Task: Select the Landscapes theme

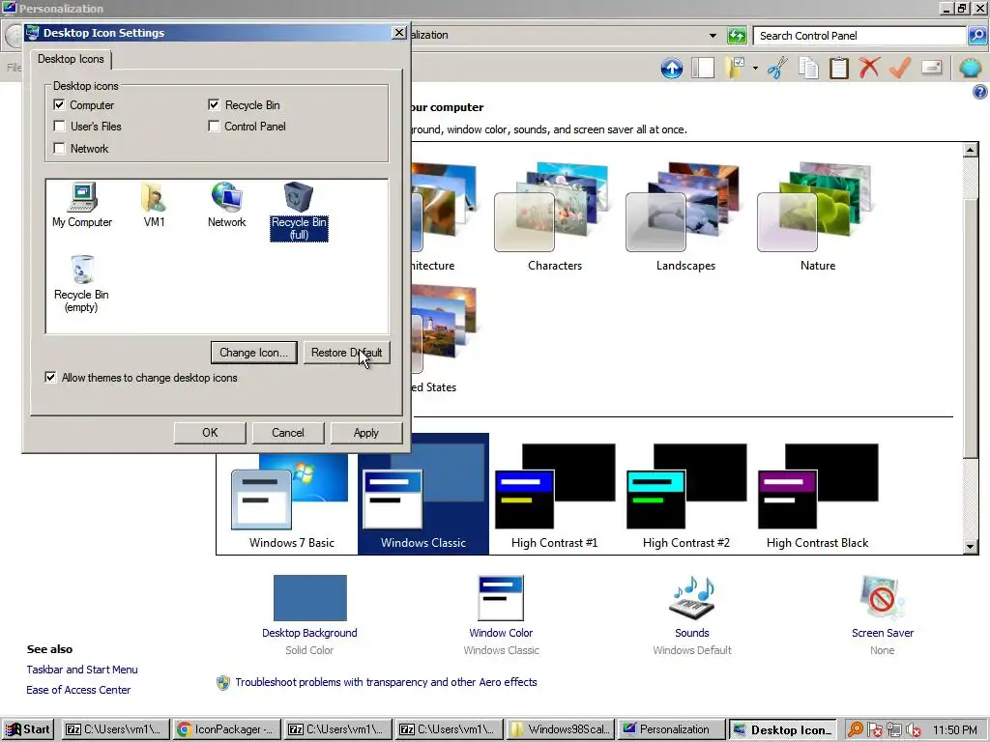Action: 685,216
